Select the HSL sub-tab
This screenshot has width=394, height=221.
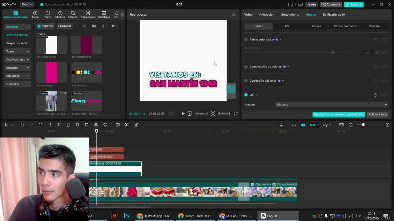287,26
